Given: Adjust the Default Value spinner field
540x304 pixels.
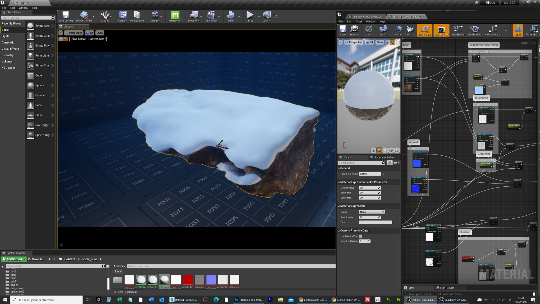Looking at the screenshot, I should 370,187.
